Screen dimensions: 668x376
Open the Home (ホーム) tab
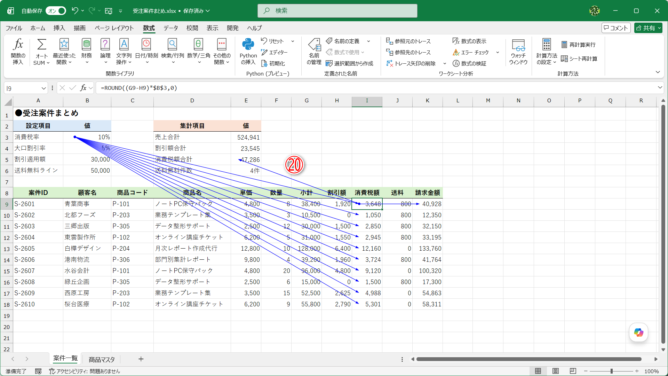[x=38, y=28]
